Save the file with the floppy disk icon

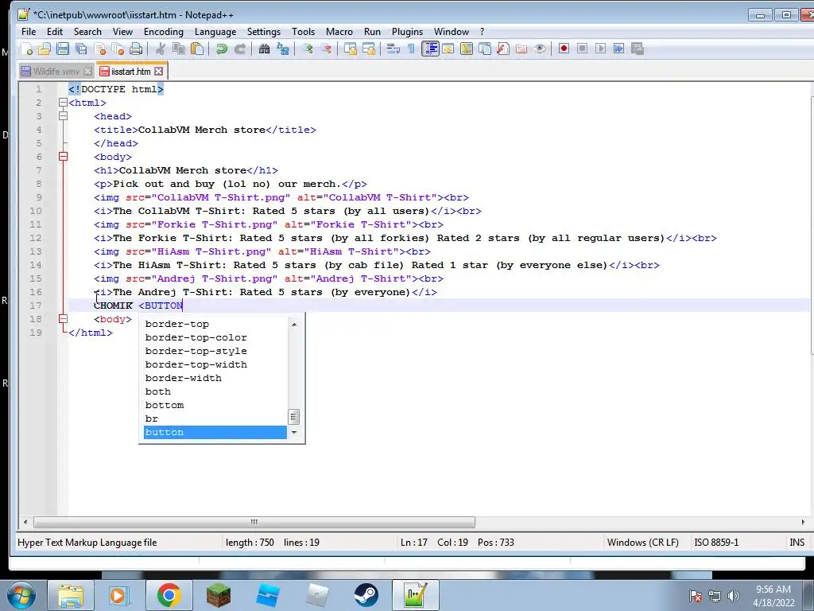[63, 49]
